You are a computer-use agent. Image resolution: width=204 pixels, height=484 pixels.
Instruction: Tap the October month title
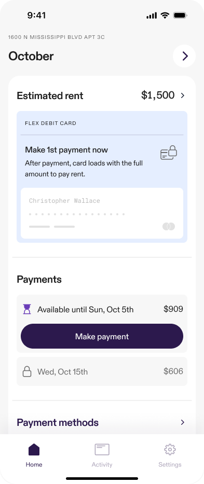click(x=31, y=56)
